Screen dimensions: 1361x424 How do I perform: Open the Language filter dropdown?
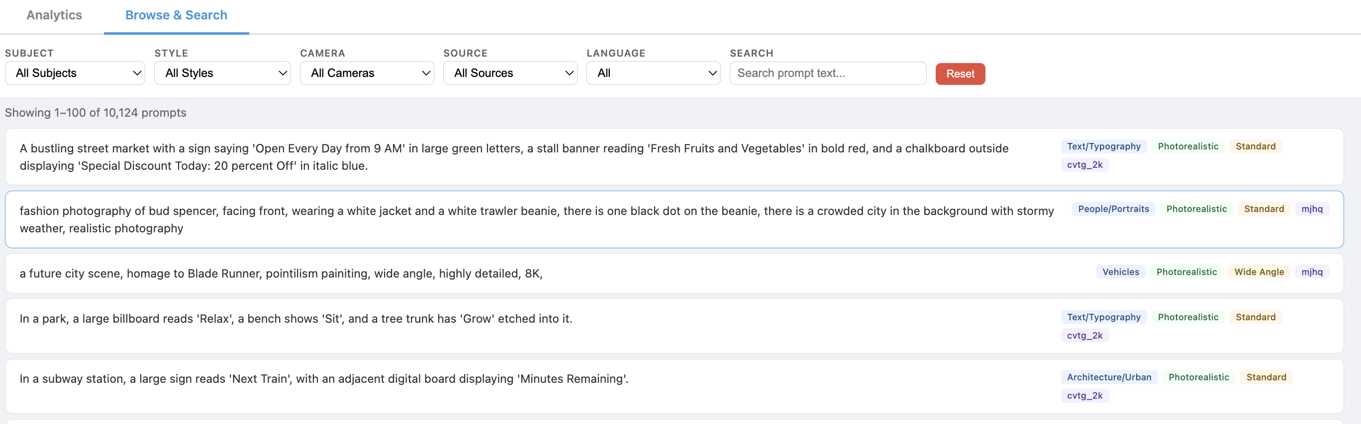[x=653, y=73]
